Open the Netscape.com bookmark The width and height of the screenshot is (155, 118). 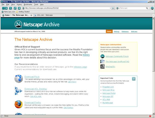(8, 12)
